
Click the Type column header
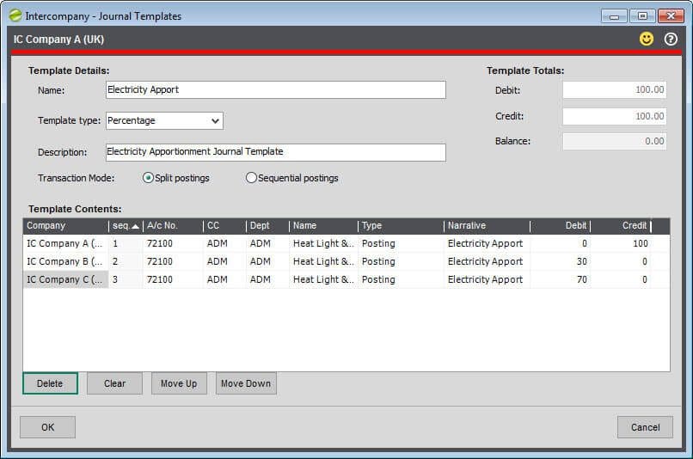coord(401,226)
